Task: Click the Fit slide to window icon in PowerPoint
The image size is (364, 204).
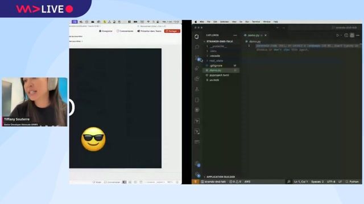Action: tap(177, 182)
